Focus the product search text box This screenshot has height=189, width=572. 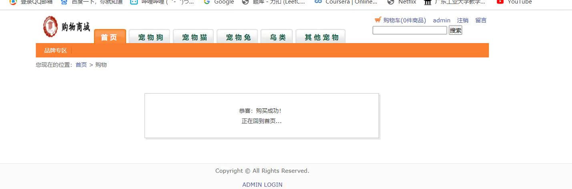tap(410, 30)
